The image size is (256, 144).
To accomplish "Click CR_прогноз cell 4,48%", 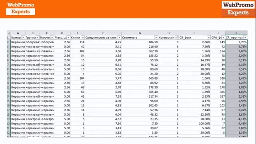I will 236,124.
